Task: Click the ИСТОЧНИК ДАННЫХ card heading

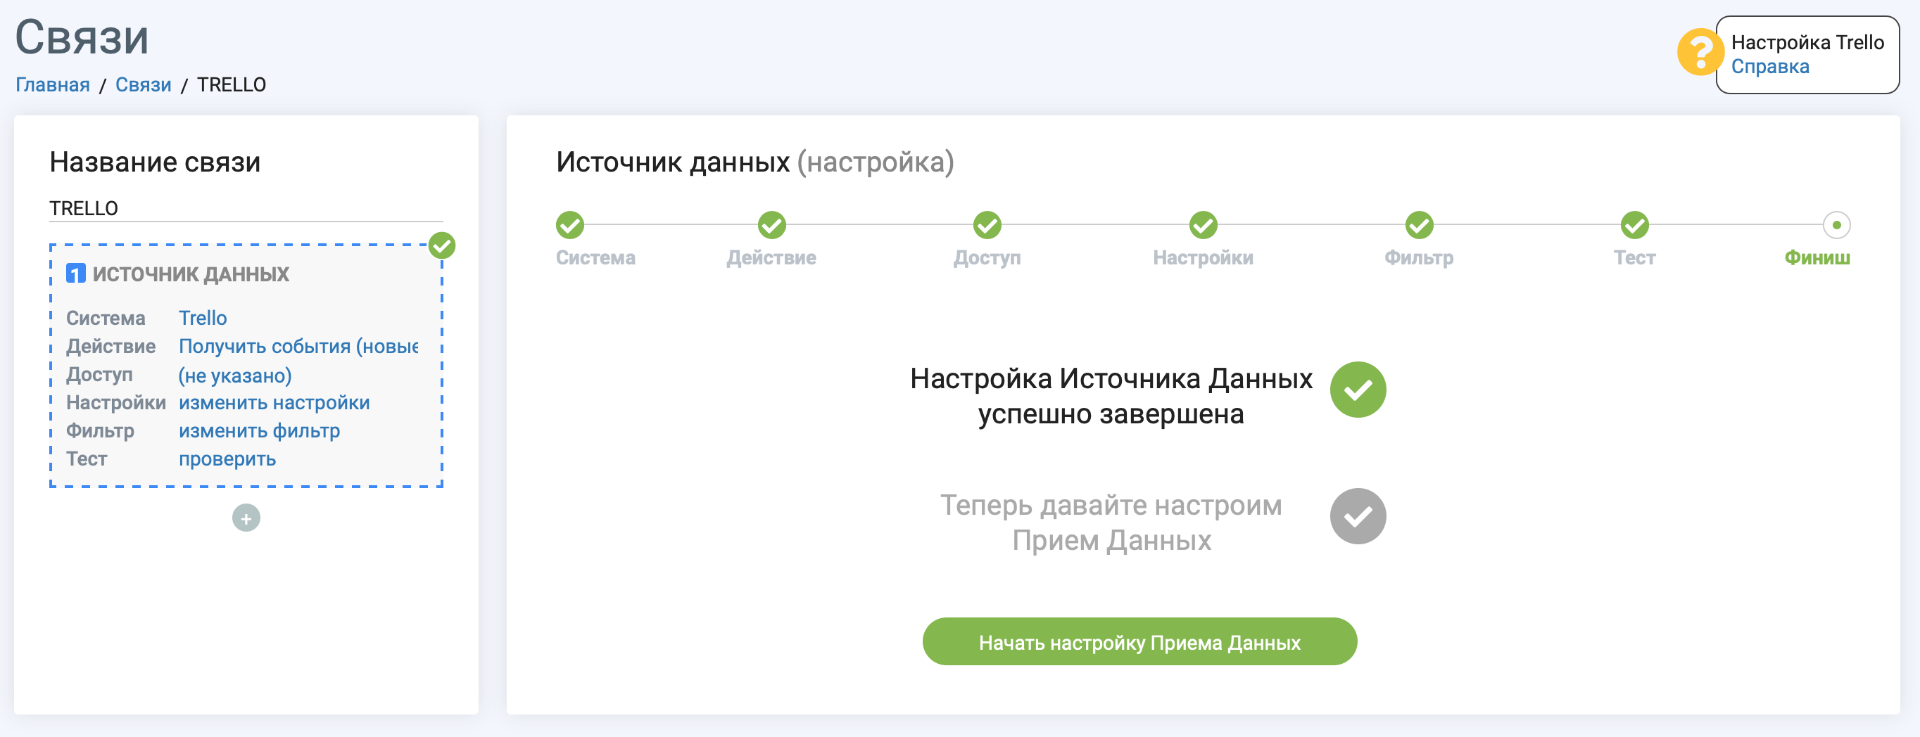Action: click(x=191, y=274)
